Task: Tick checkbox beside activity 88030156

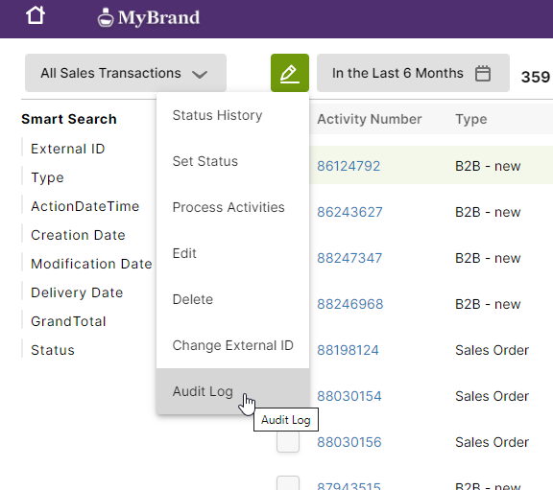Action: 288,441
